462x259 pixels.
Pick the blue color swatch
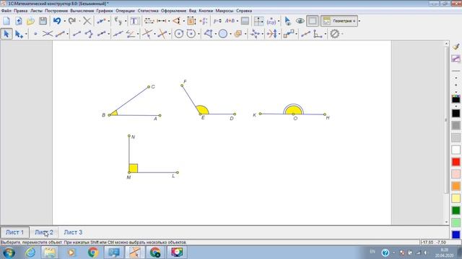[456, 235]
